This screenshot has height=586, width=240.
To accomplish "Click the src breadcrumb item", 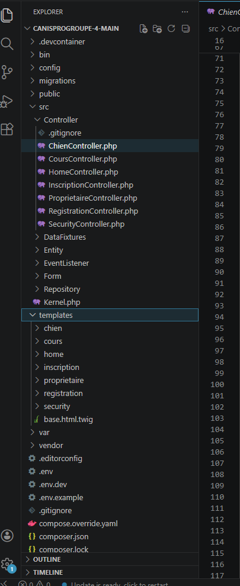I will [x=213, y=29].
